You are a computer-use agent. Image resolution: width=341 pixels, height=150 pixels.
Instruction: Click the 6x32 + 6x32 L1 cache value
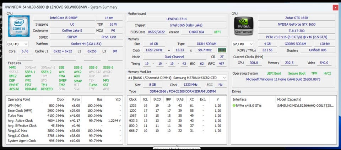[63, 52]
